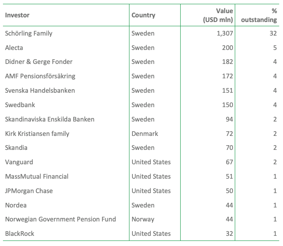Select the Schörling Family investor cell
This screenshot has width=283, height=246.
(29, 33)
